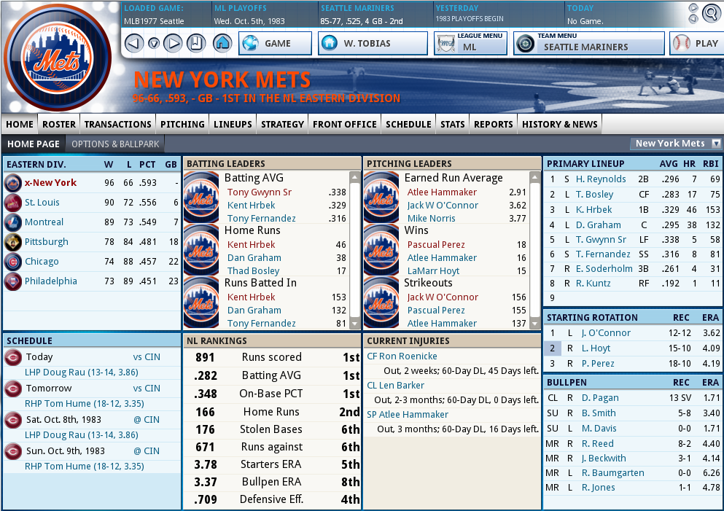Screen dimensions: 724x511
Task: Open Tony Gwynn Sr in Batting AVG leaders
Action: tap(259, 192)
